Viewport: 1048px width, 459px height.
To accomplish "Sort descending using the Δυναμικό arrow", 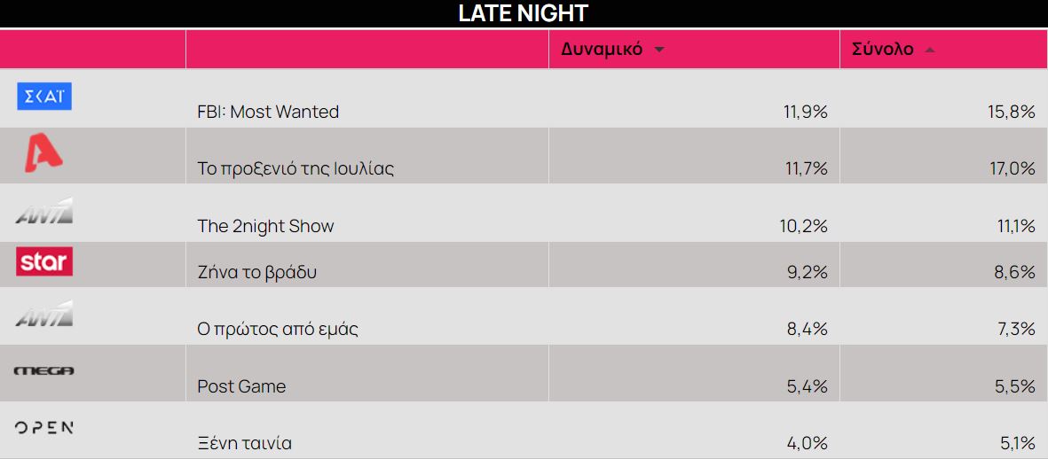I will click(x=659, y=50).
